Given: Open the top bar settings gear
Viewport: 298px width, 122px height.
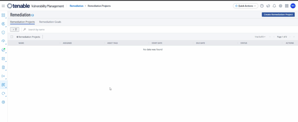Looking at the screenshot, I should 281,6.
